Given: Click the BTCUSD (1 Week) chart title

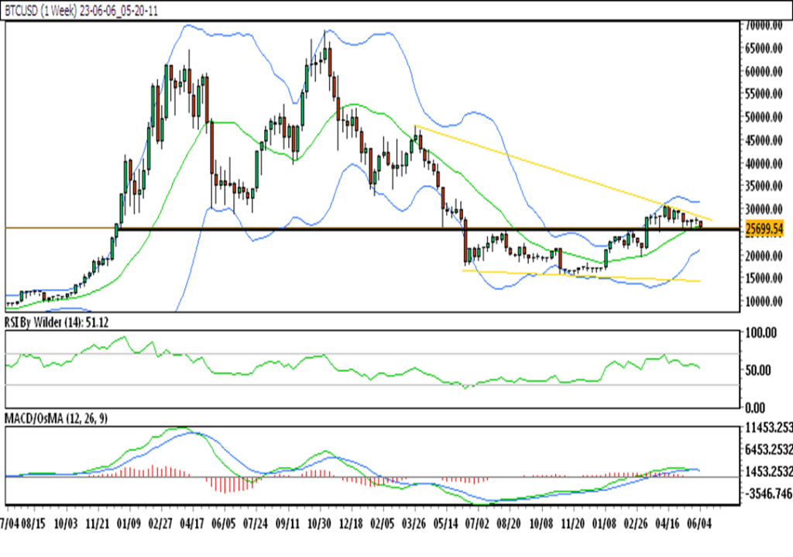Looking at the screenshot, I should (81, 11).
